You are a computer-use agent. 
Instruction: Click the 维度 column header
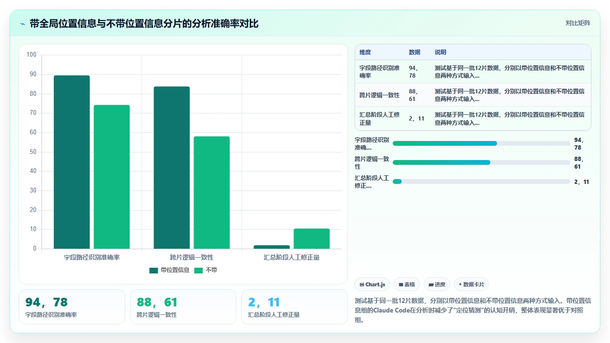[366, 52]
